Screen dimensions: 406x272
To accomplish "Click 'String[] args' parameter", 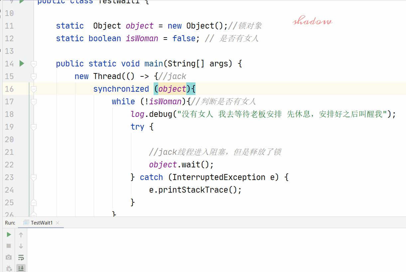I will 200,64.
